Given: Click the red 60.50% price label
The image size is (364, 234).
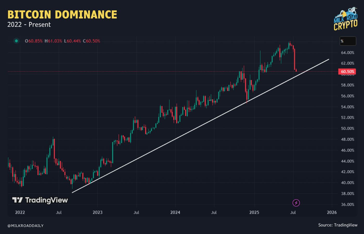Looking at the screenshot, I should [x=347, y=71].
